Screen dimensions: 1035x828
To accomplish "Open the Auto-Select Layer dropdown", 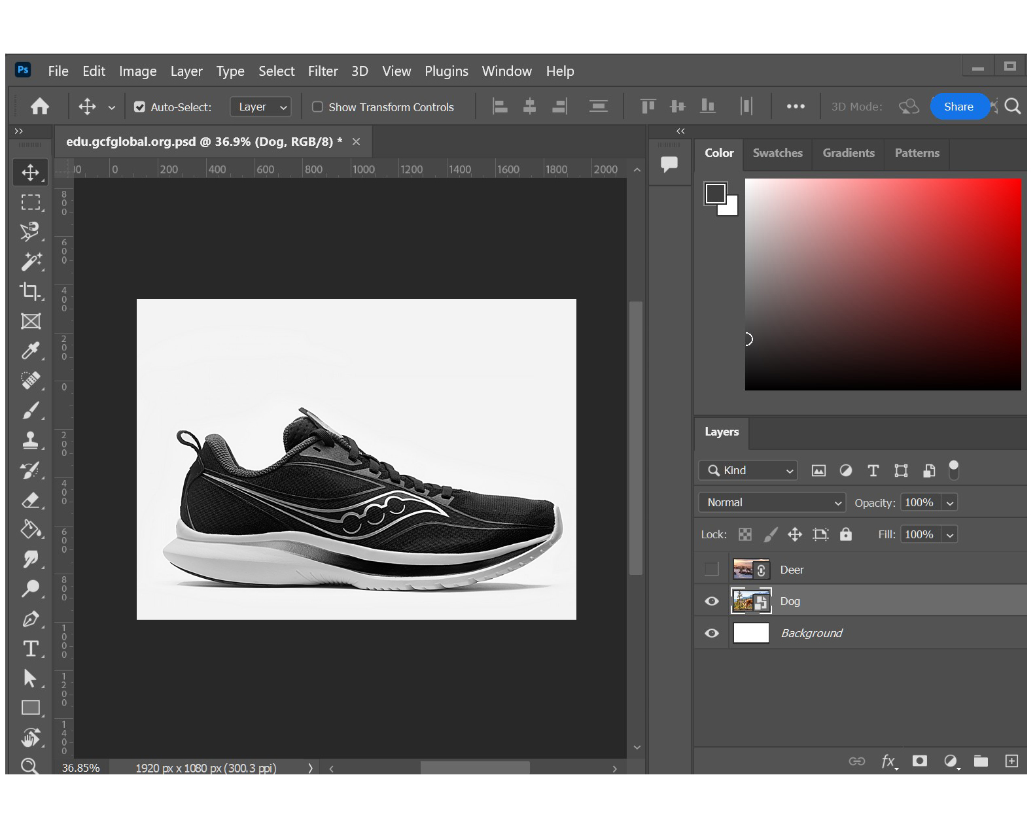I will pos(260,107).
